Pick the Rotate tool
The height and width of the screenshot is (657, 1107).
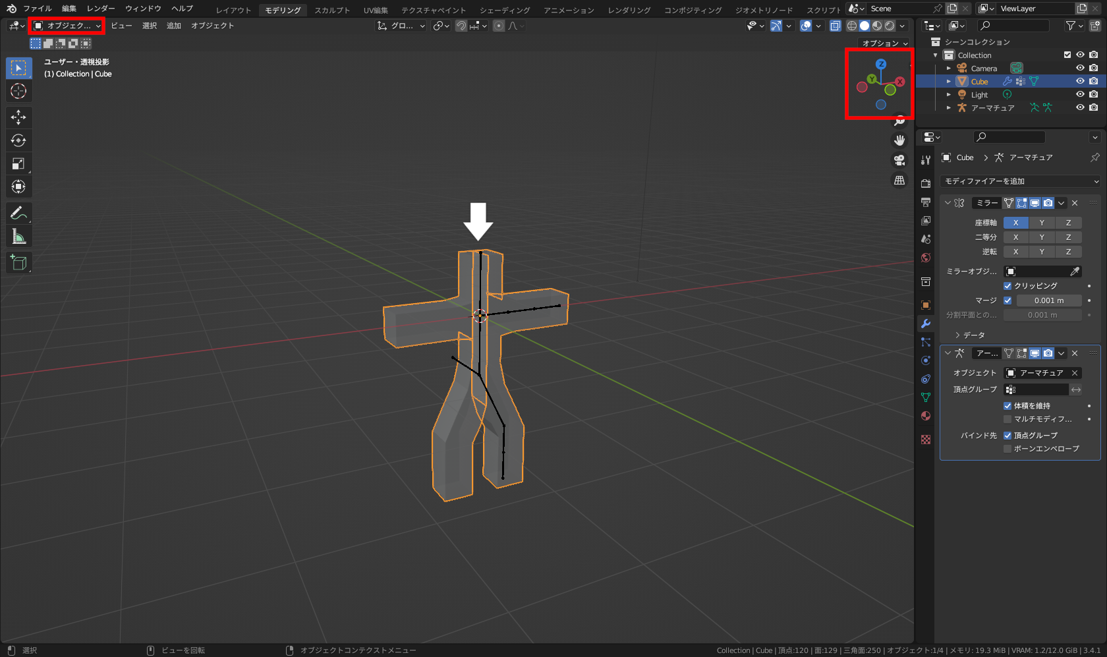18,140
